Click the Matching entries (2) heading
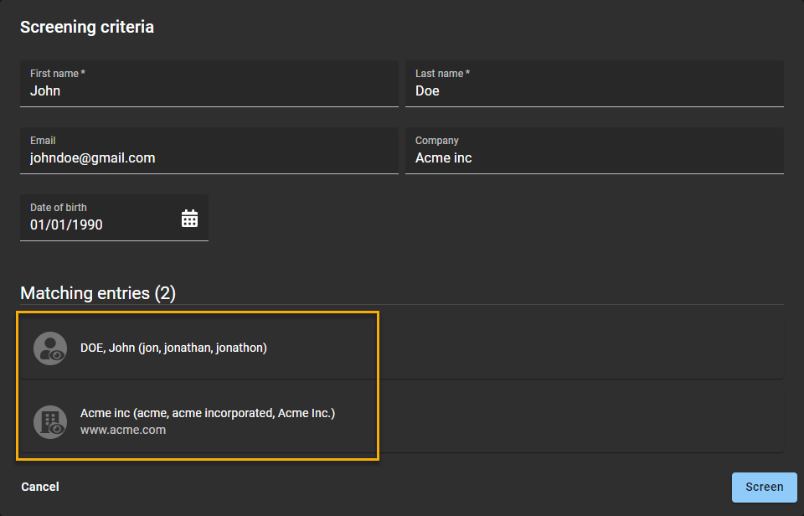804x516 pixels. pyautogui.click(x=98, y=293)
